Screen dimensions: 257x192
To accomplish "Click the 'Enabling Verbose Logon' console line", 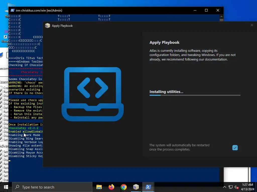I will pos(26,142).
